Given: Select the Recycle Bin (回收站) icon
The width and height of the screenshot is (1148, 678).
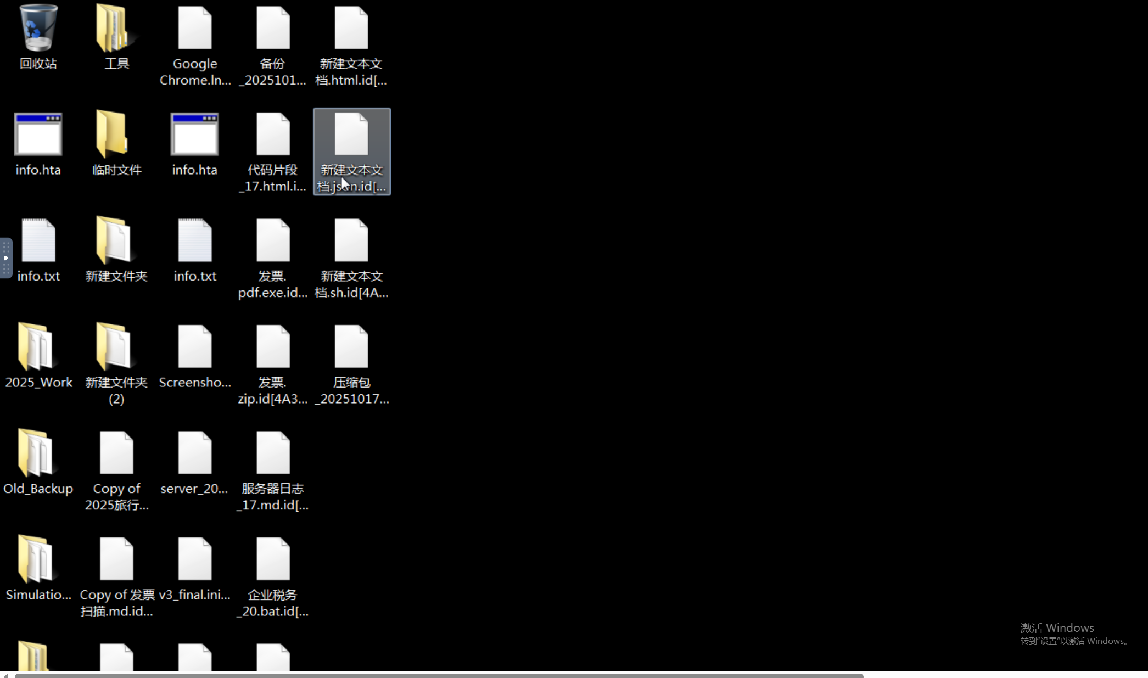Looking at the screenshot, I should 38,29.
